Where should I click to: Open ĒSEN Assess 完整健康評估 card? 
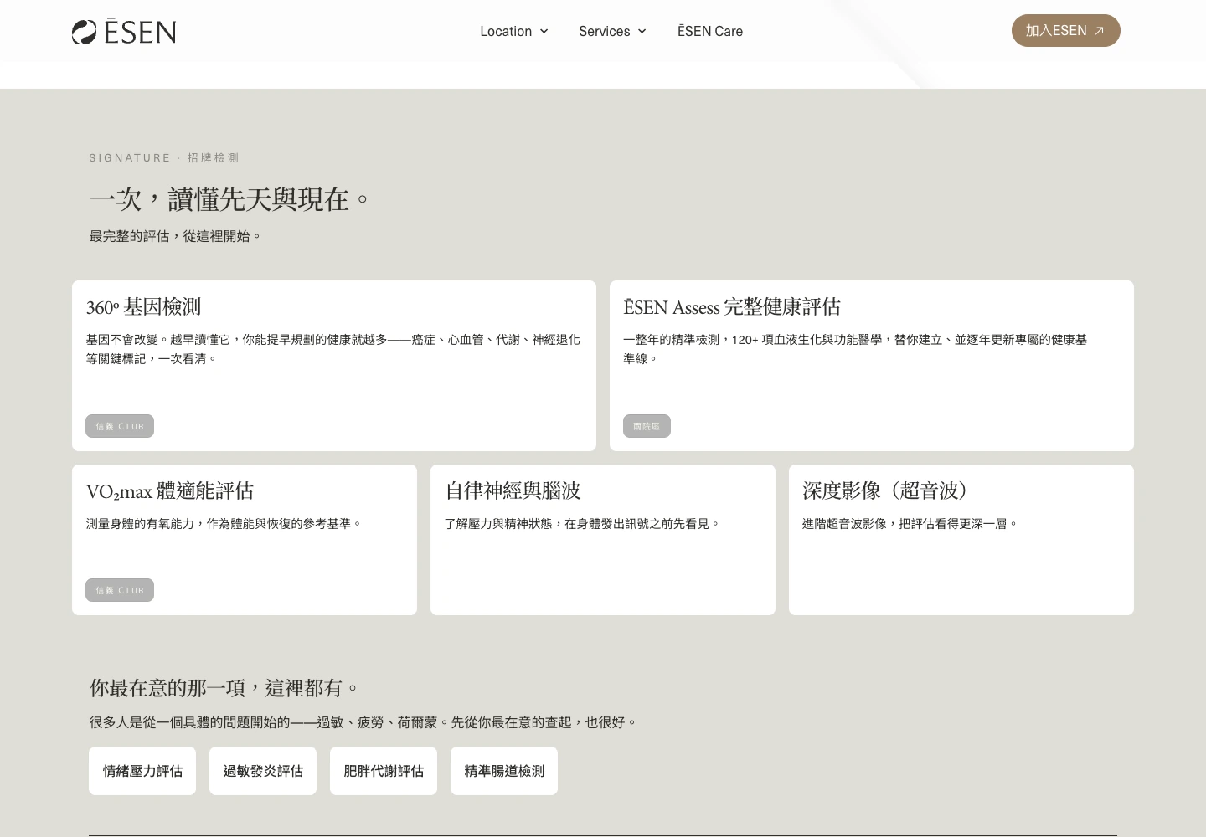click(x=872, y=366)
